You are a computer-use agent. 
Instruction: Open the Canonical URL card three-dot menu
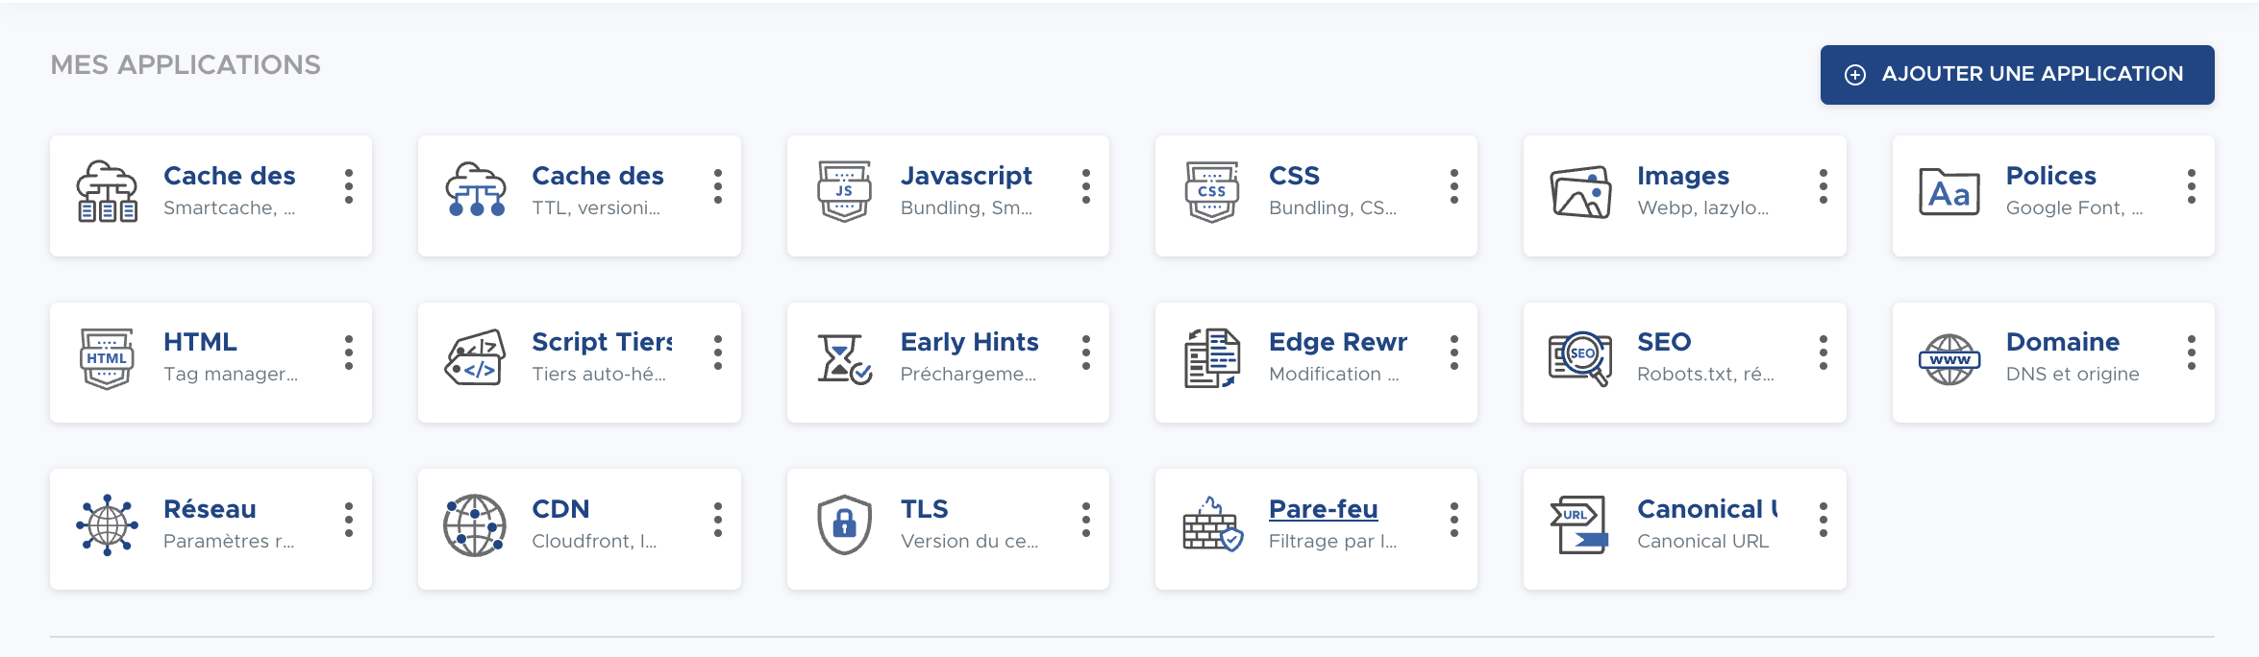pyautogui.click(x=1824, y=520)
